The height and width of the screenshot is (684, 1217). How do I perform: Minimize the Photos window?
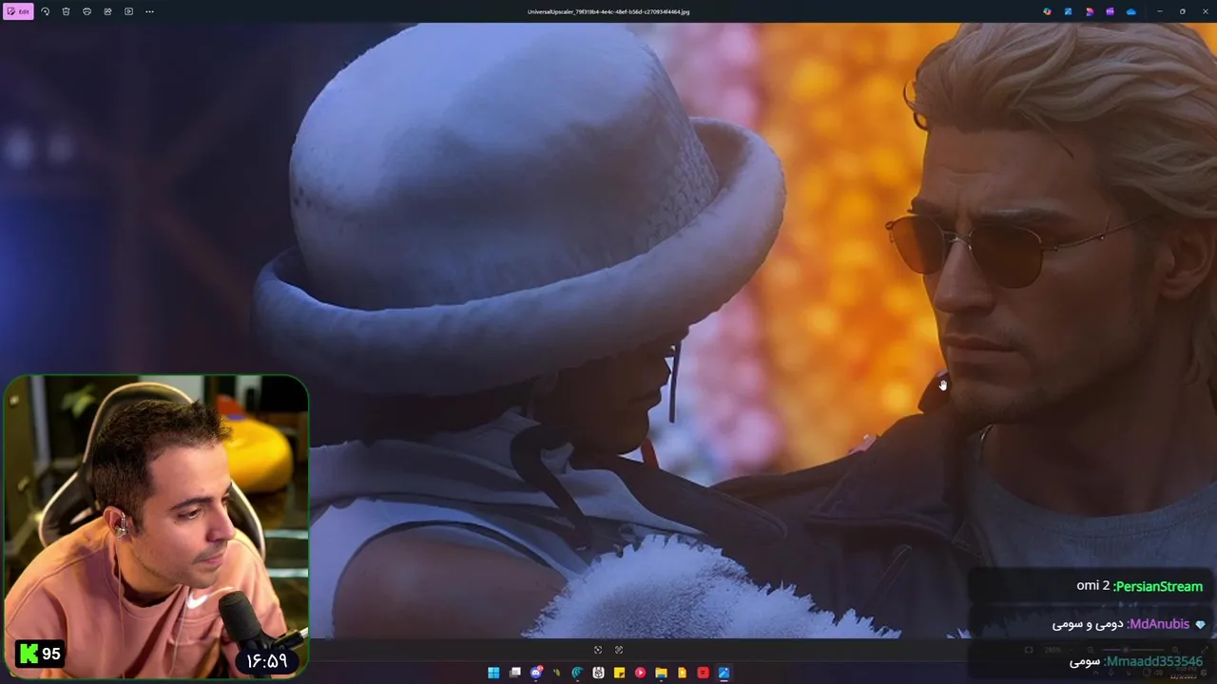pos(1160,11)
